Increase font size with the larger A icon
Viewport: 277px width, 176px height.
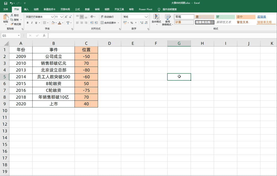point(66,17)
